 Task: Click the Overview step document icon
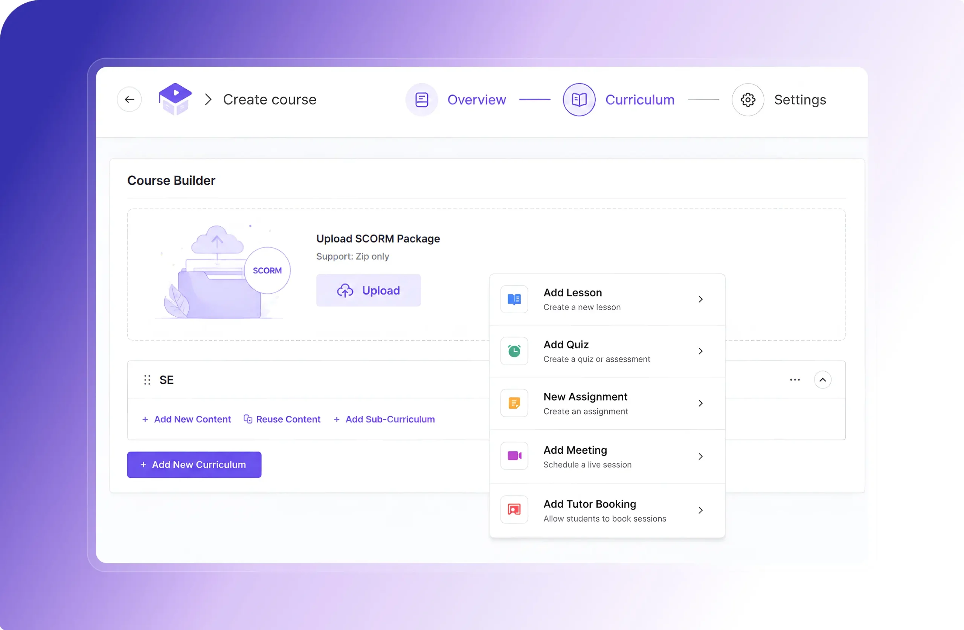[x=422, y=100]
